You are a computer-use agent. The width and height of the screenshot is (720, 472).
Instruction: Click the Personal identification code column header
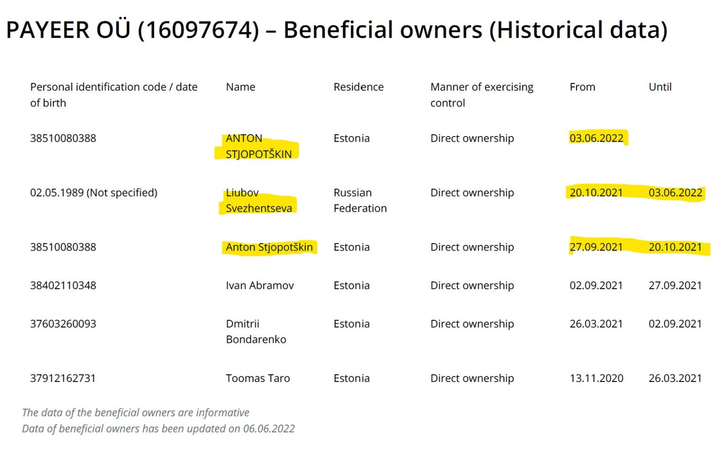(x=114, y=94)
